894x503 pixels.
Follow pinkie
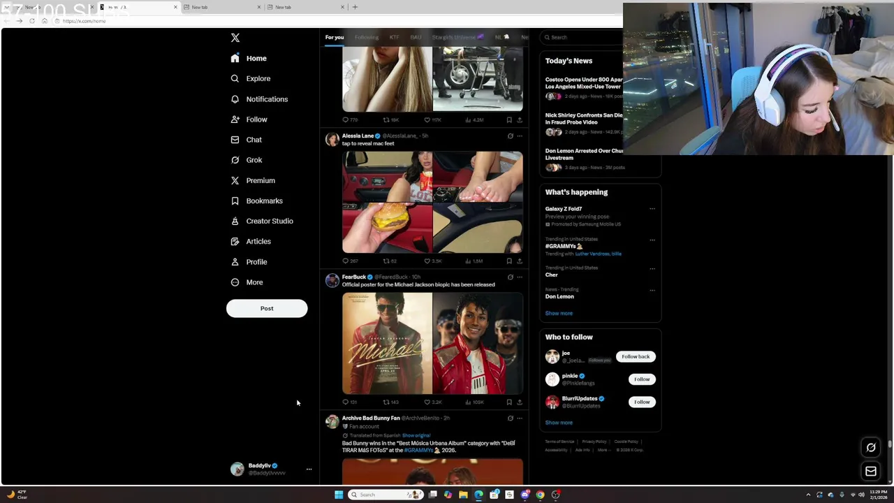click(642, 379)
